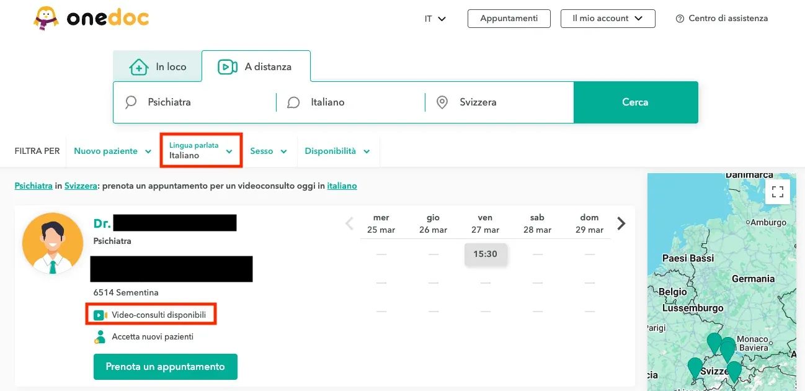Click the mer 25 mar column header
The image size is (805, 391).
tap(381, 224)
